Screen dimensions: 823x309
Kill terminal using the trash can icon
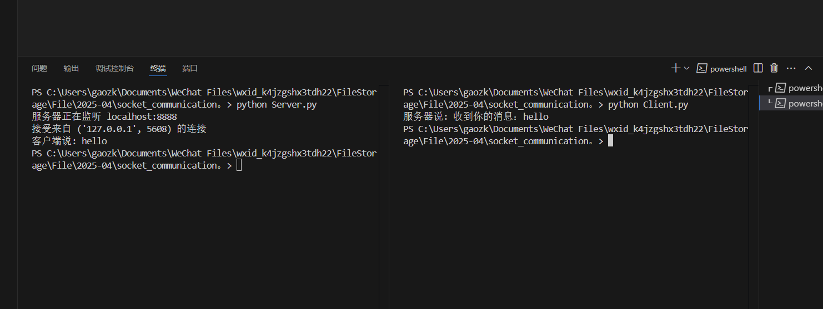(x=774, y=68)
